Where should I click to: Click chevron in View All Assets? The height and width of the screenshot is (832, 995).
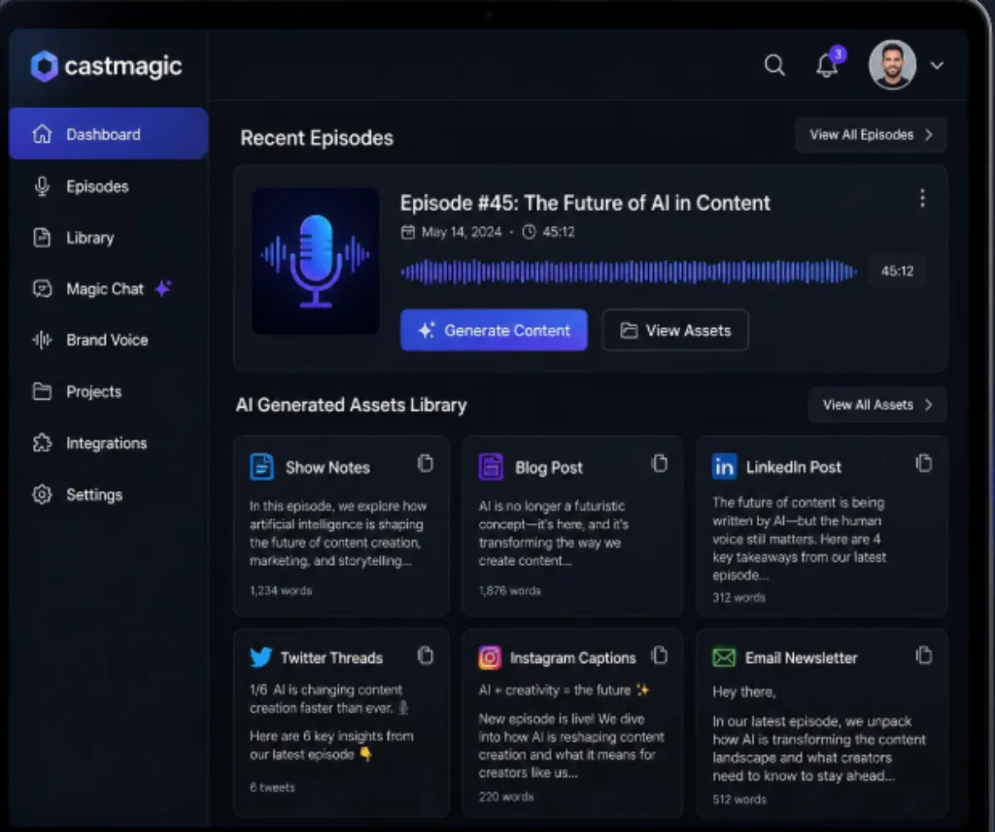(929, 405)
